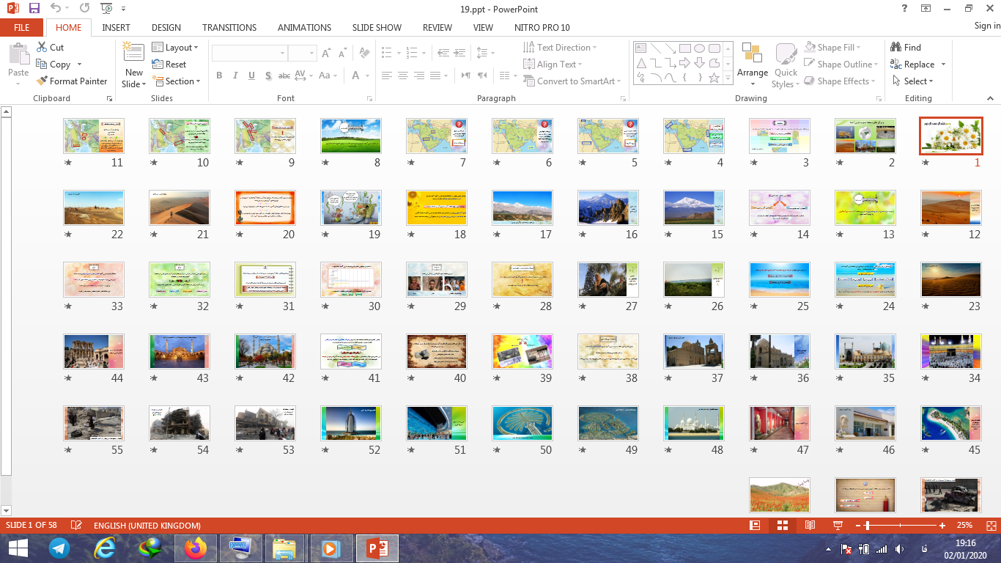
Task: Open Ribbon Display Options icon
Action: coord(926,8)
